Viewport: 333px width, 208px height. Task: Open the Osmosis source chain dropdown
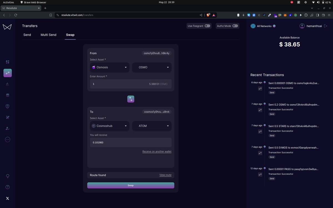pos(110,67)
